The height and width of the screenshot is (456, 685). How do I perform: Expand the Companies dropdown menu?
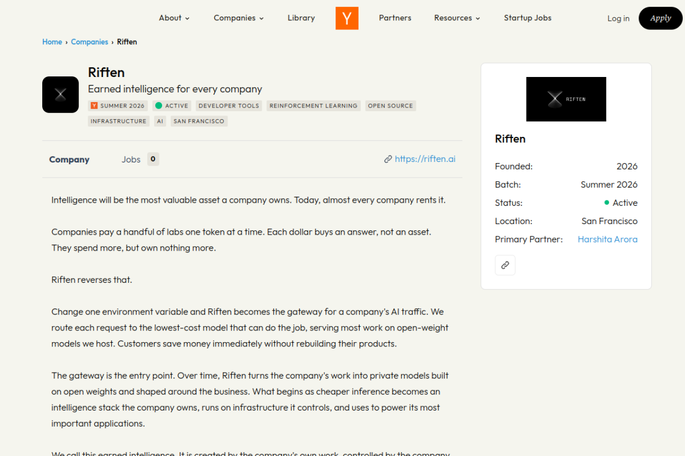click(239, 18)
